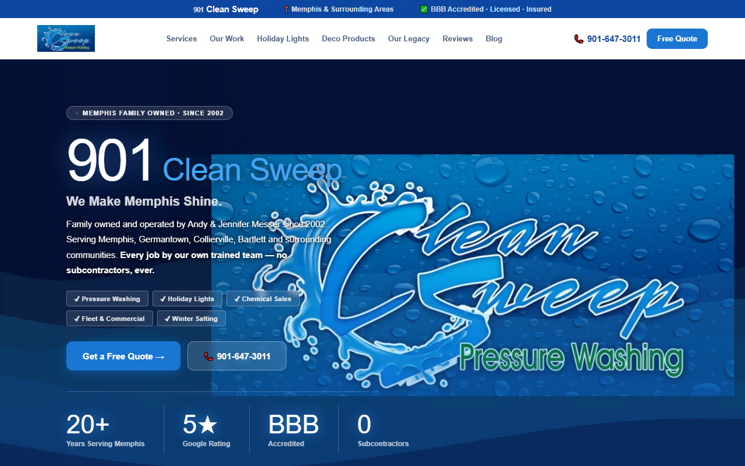Call 901-647-3011 from header link
The height and width of the screenshot is (466, 745).
click(x=607, y=39)
